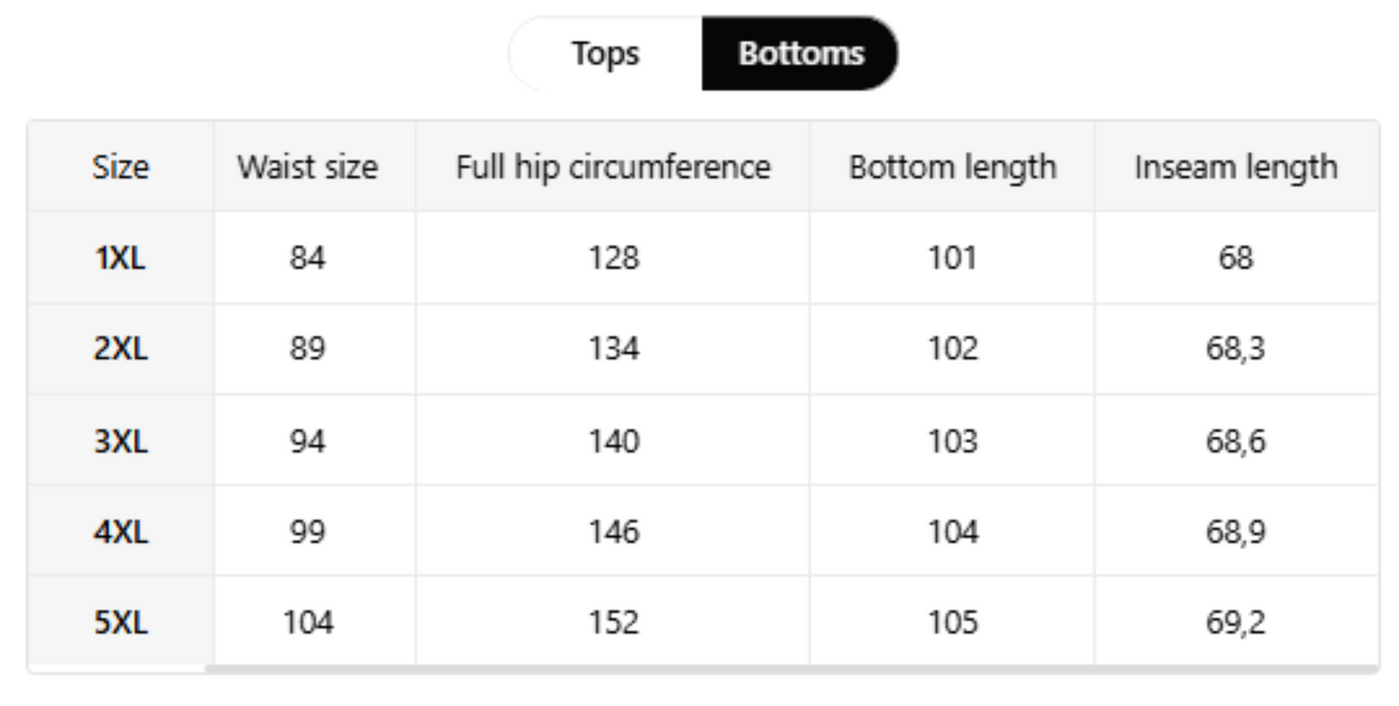
Task: Click the Waist size column header
Action: 307,167
